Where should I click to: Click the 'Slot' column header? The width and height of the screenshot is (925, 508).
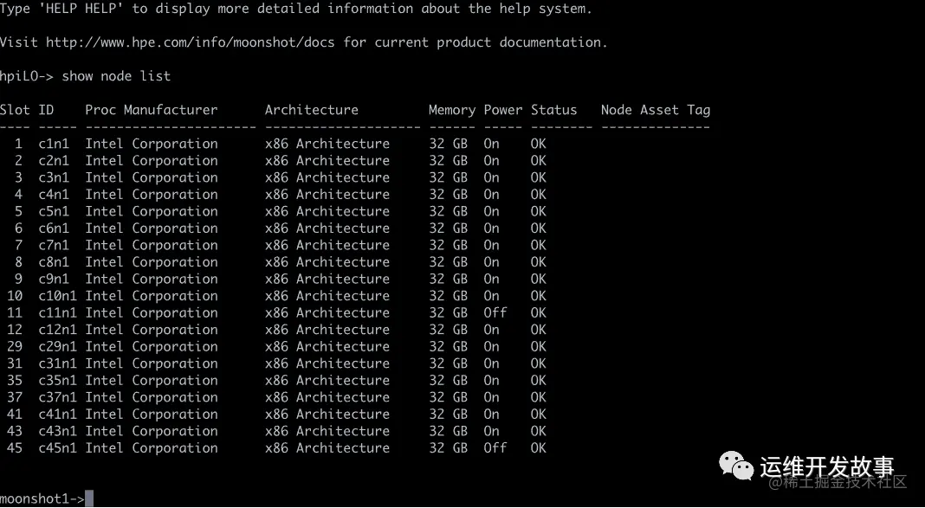[x=15, y=110]
